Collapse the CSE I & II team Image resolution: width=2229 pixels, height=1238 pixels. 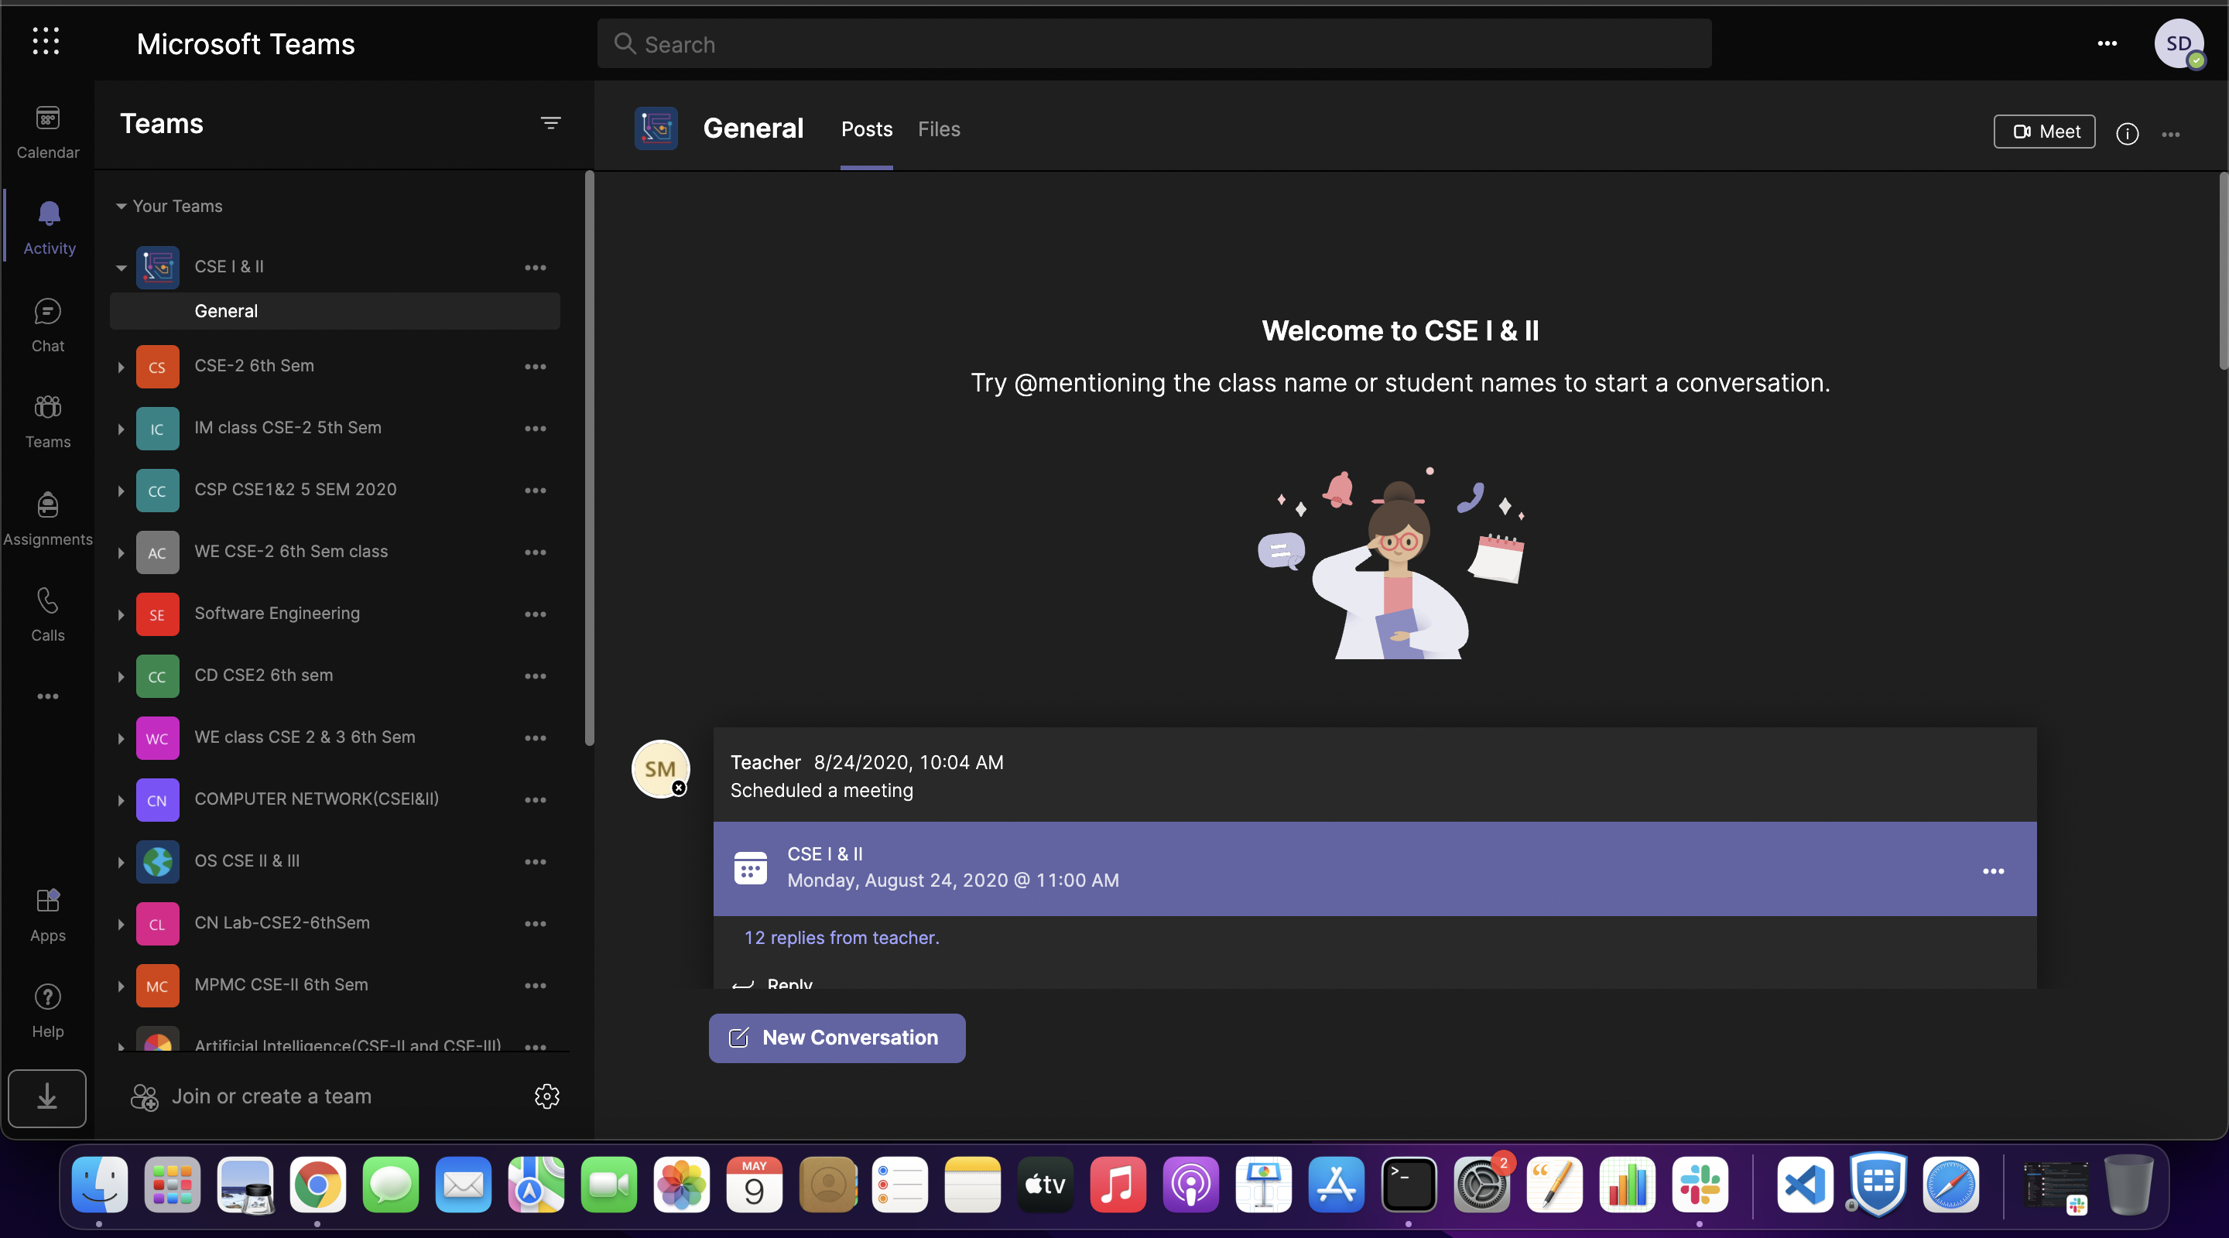[122, 267]
